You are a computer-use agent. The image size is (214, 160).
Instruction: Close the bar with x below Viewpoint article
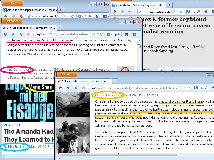coord(5,156)
